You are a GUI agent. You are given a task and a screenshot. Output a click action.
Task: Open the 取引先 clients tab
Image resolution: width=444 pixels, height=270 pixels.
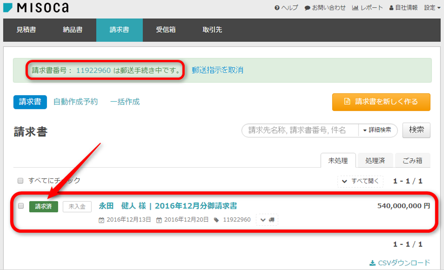(x=212, y=30)
